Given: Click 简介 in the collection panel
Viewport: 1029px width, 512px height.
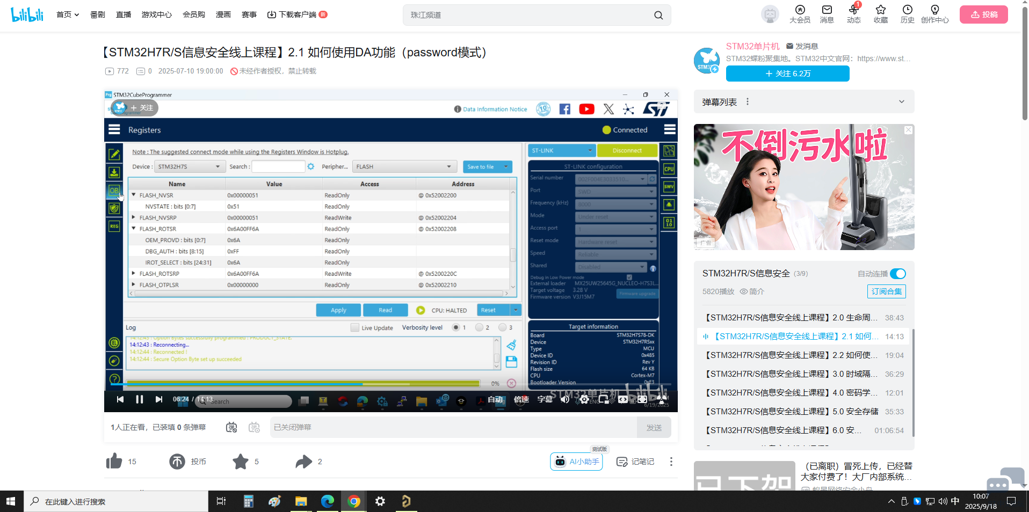Looking at the screenshot, I should click(752, 291).
